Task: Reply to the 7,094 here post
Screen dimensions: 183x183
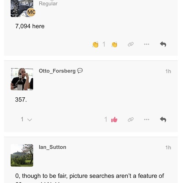Action: [163, 44]
